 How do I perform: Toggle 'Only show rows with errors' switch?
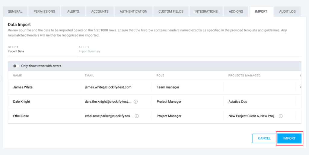[16, 66]
